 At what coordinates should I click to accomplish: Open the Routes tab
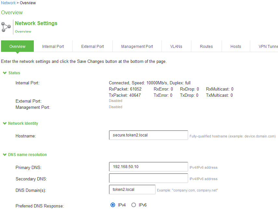(x=206, y=46)
